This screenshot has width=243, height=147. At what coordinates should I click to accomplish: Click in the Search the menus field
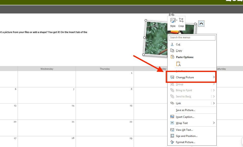tap(192, 38)
